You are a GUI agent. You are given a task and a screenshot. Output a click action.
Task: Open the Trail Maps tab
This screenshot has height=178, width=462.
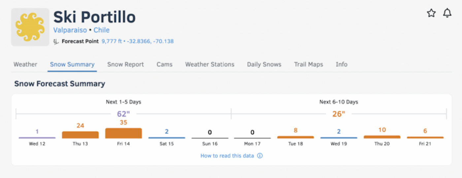click(x=309, y=64)
